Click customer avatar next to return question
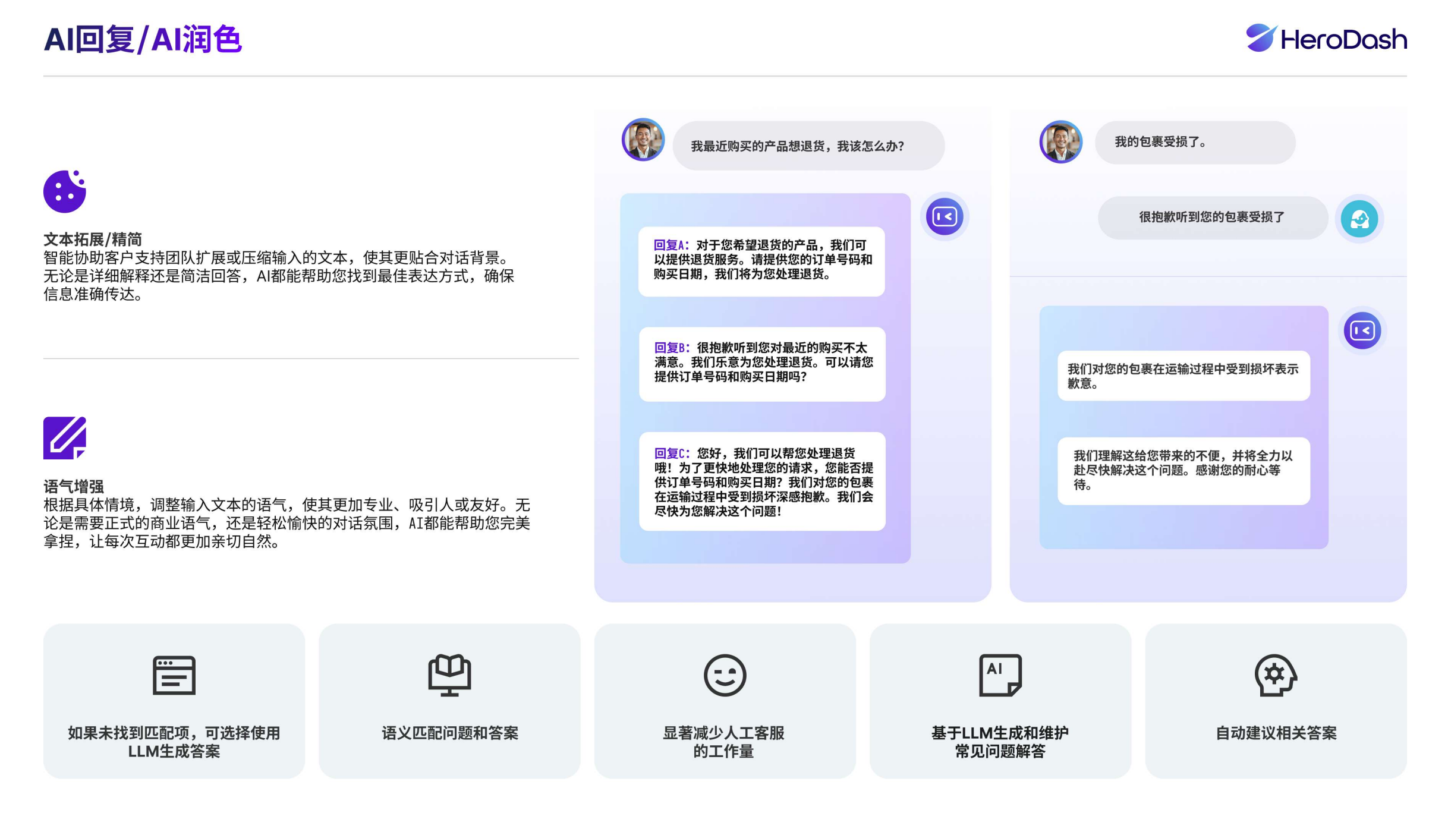Screen dimensions: 1448x813 643,140
